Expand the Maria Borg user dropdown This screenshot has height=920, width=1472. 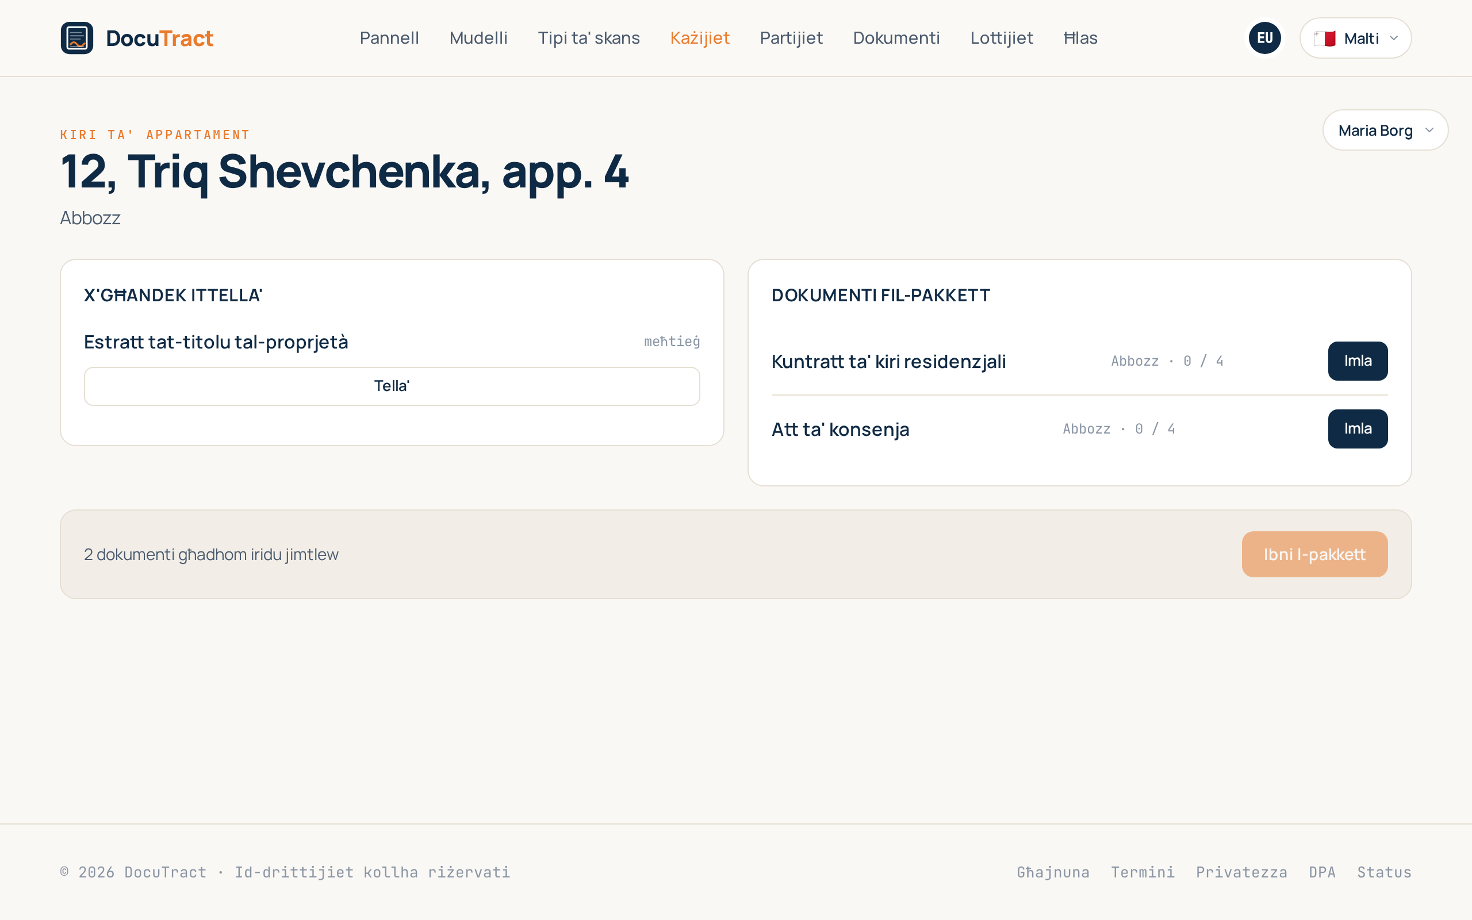pos(1385,130)
